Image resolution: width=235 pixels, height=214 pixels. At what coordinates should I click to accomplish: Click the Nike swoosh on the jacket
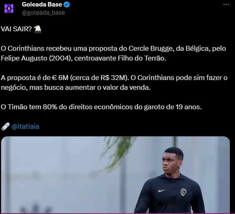pos(162,190)
